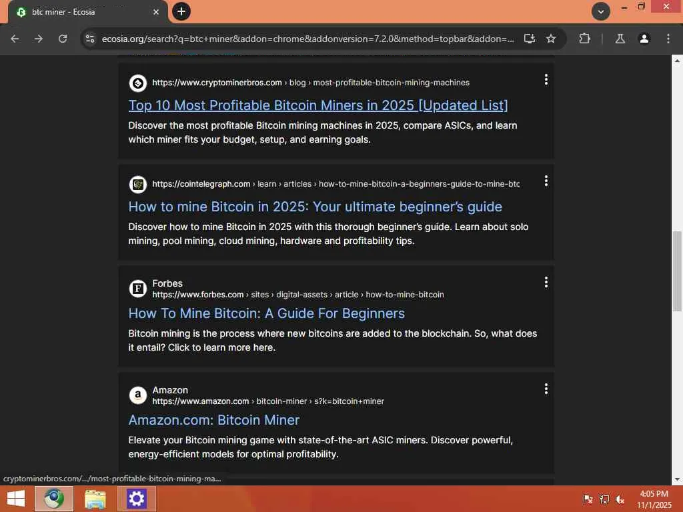Click the install app icon in address bar
Screen dimensions: 683x512
click(x=529, y=39)
